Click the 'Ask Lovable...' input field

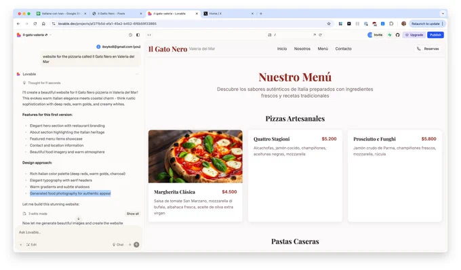pos(78,233)
